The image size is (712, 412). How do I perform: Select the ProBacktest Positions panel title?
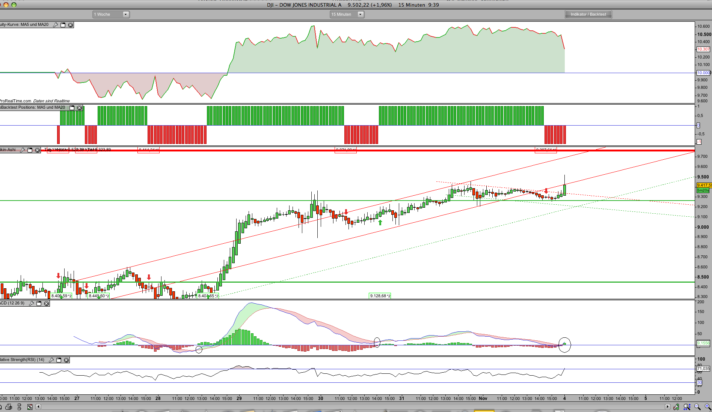click(33, 108)
